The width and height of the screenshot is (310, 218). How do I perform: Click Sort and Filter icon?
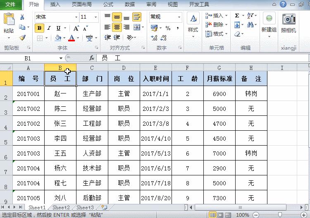250,15
